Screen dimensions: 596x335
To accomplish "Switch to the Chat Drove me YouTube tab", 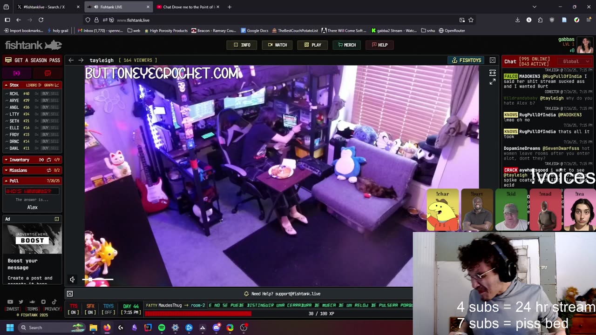I will [188, 7].
